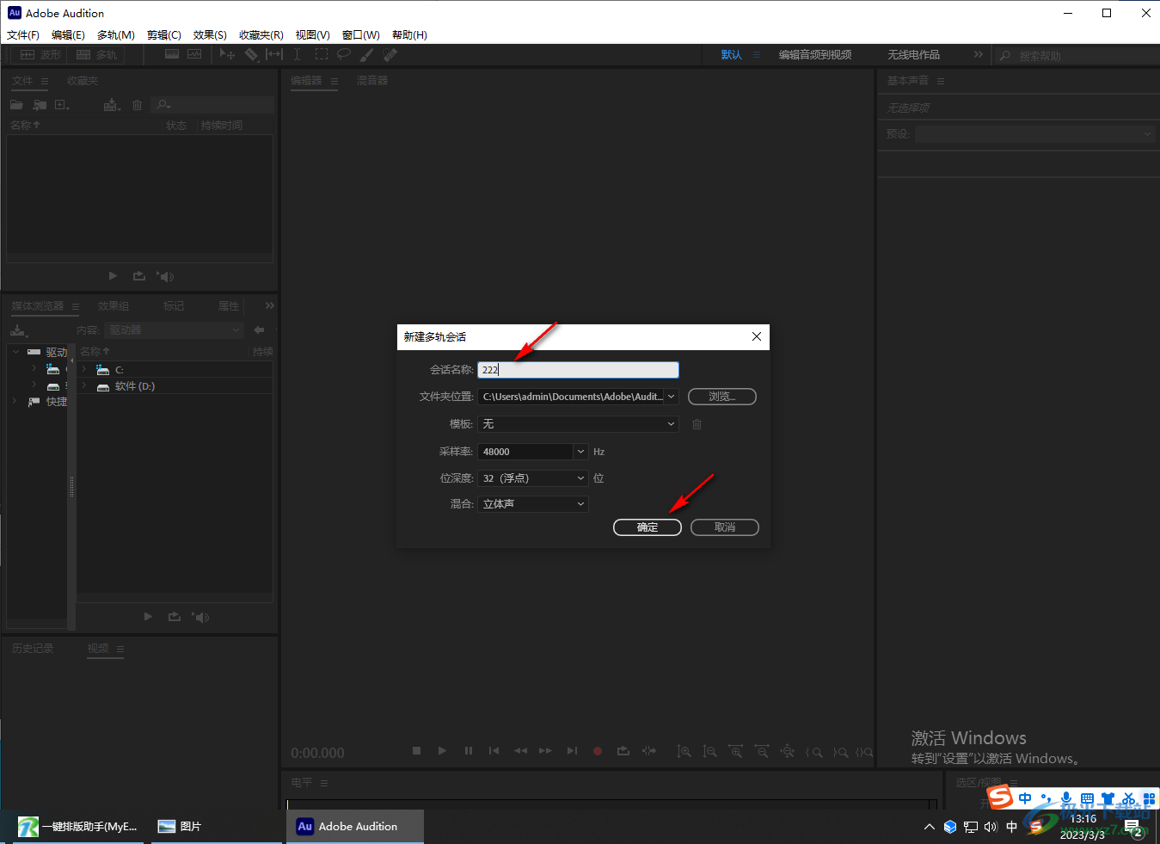Switch to the 属性 (Properties) tab
The width and height of the screenshot is (1160, 844).
[229, 306]
